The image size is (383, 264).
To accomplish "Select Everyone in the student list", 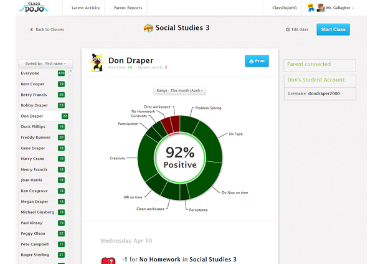I will (x=44, y=73).
